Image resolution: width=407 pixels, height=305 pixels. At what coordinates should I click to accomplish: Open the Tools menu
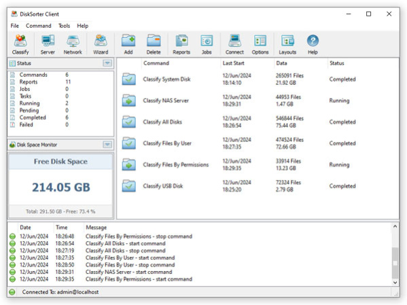point(64,26)
